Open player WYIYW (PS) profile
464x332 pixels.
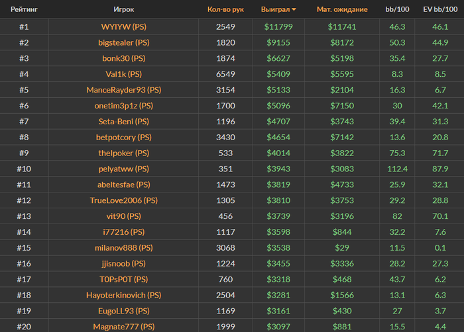coord(123,26)
